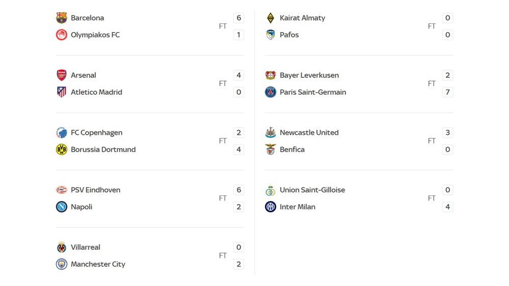Open the Bayer Leverkusen team link
Screen dimensions: 509x286
coord(309,75)
